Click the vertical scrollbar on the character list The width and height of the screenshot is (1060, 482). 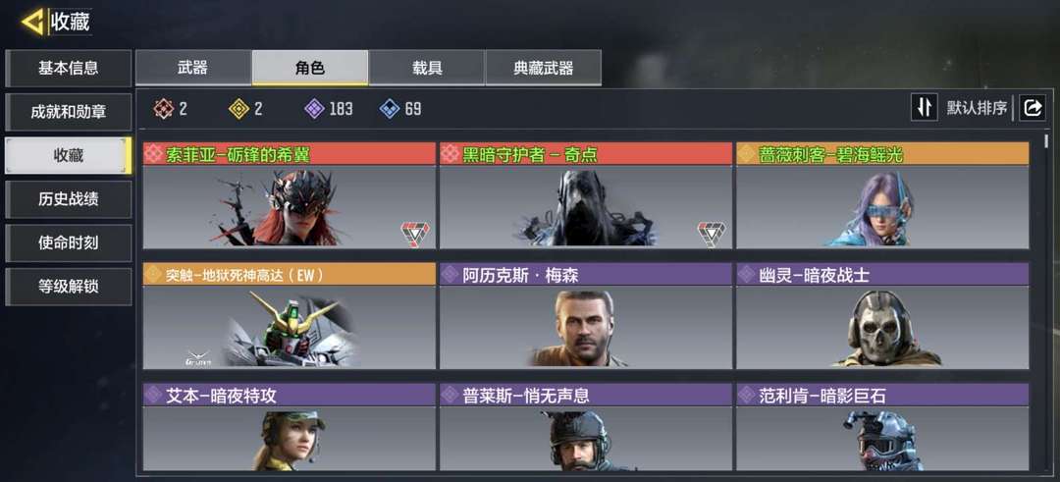pos(1046,141)
